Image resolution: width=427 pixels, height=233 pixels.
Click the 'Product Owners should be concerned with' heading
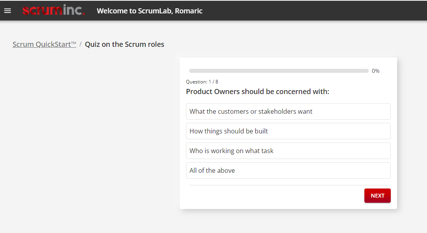(x=258, y=91)
